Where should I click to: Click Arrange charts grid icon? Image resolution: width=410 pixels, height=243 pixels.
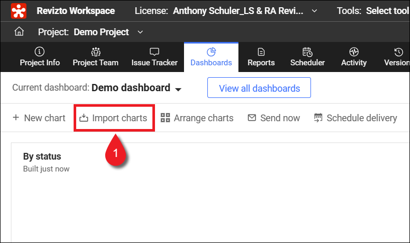click(165, 118)
